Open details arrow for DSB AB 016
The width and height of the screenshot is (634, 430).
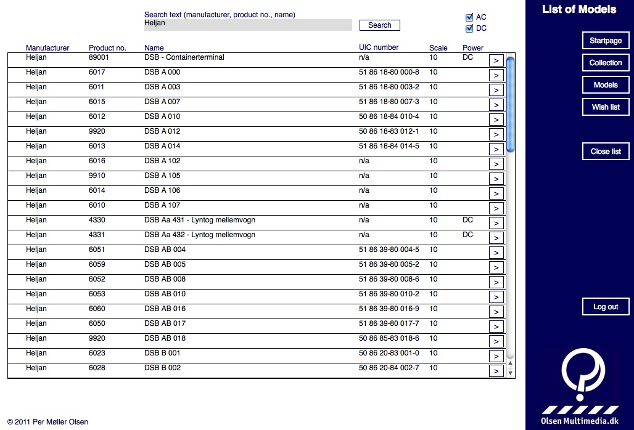point(496,312)
